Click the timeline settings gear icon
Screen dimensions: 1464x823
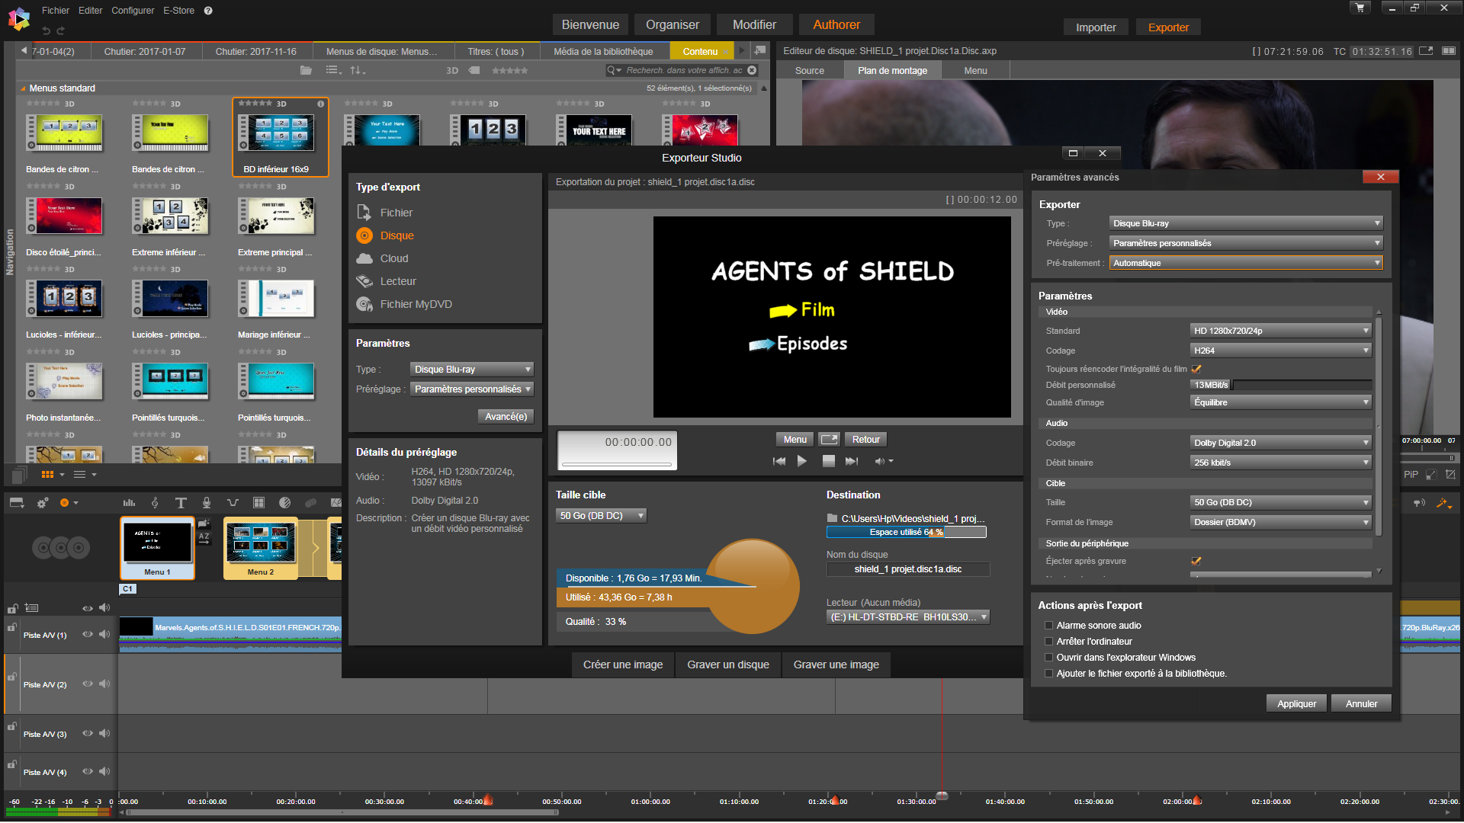(43, 503)
